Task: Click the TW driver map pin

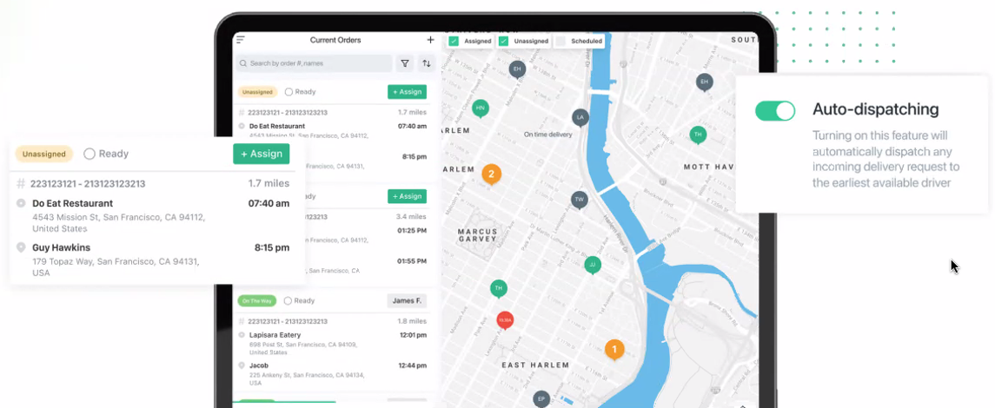Action: pyautogui.click(x=579, y=200)
